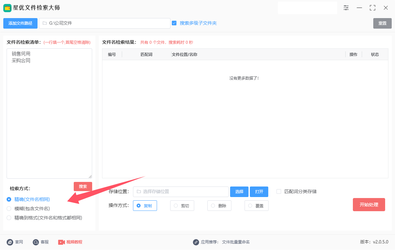Click 打开 storage folder button
The width and height of the screenshot is (395, 250).
pos(259,192)
